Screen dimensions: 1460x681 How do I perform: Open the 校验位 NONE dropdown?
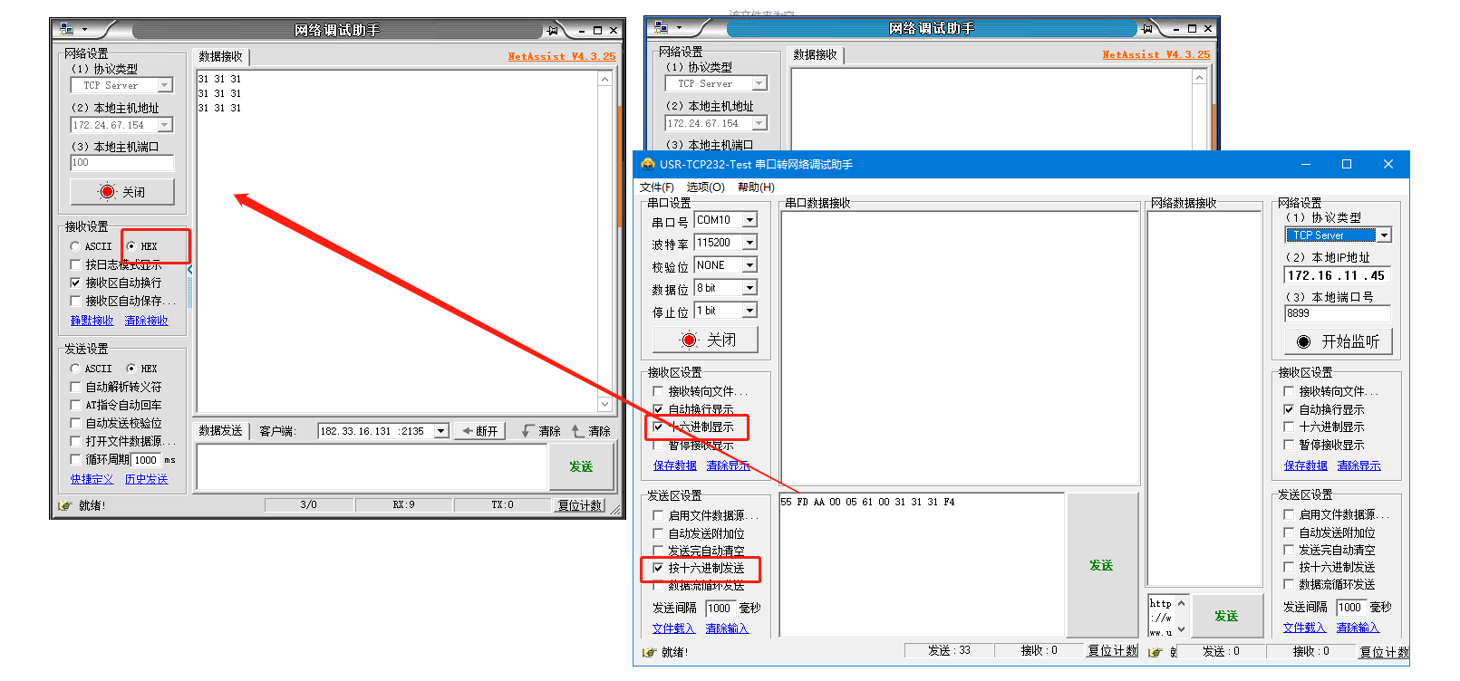coord(749,265)
